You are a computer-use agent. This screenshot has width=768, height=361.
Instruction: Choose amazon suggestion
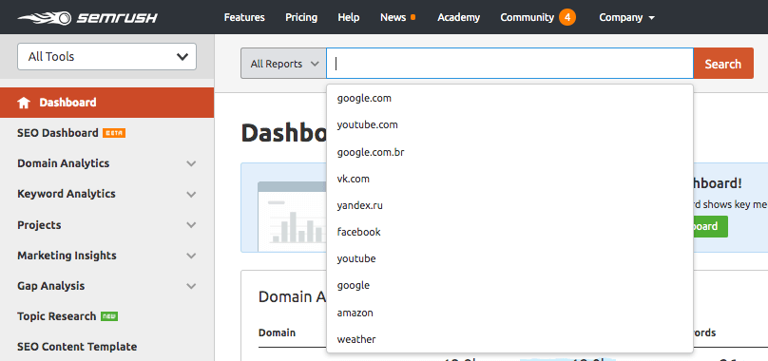pos(509,313)
